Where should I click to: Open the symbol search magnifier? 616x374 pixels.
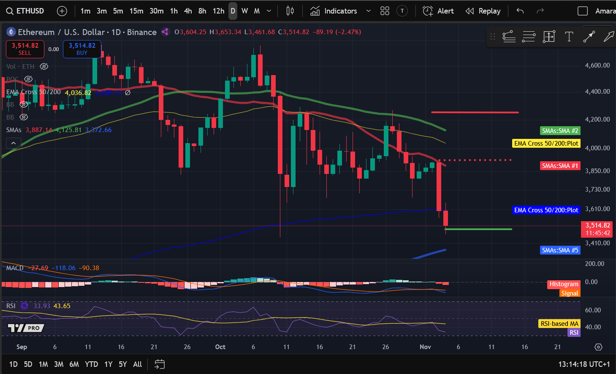tap(9, 11)
